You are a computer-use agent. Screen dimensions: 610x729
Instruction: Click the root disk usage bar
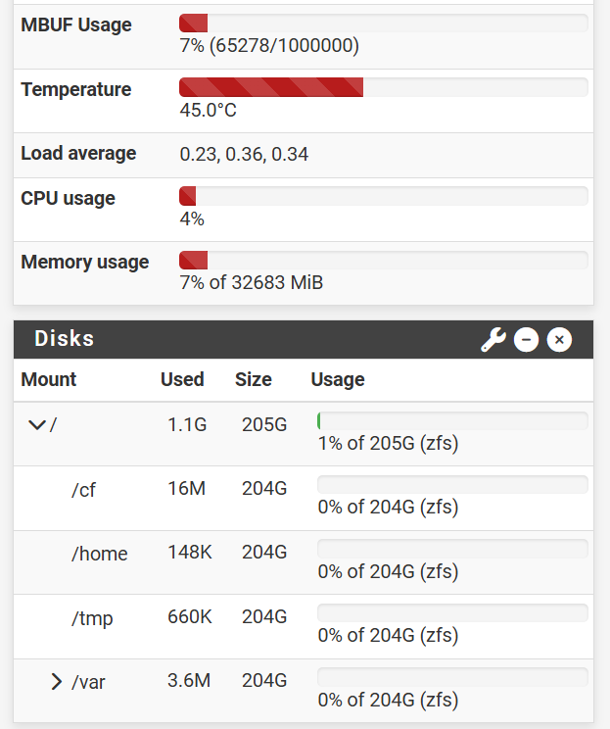click(x=452, y=420)
